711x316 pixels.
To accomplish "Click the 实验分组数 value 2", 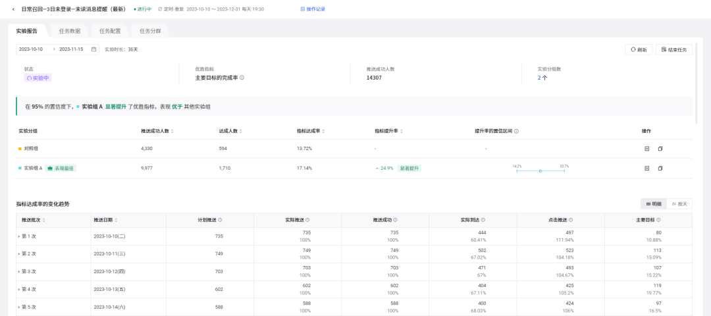I will (x=539, y=78).
